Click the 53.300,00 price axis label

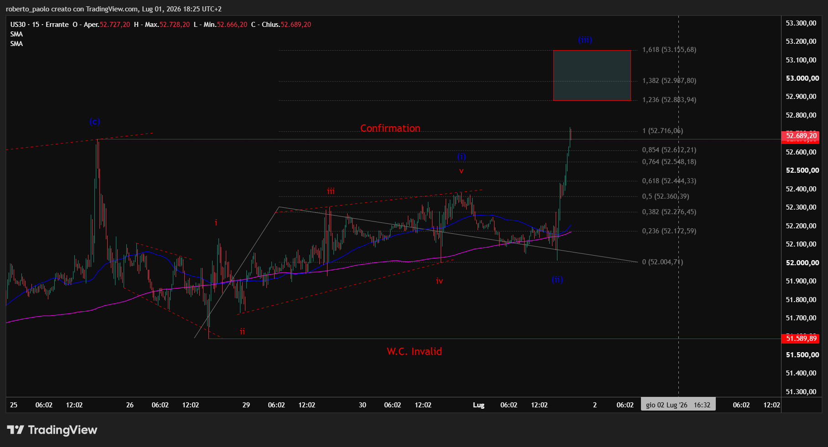[x=801, y=23]
